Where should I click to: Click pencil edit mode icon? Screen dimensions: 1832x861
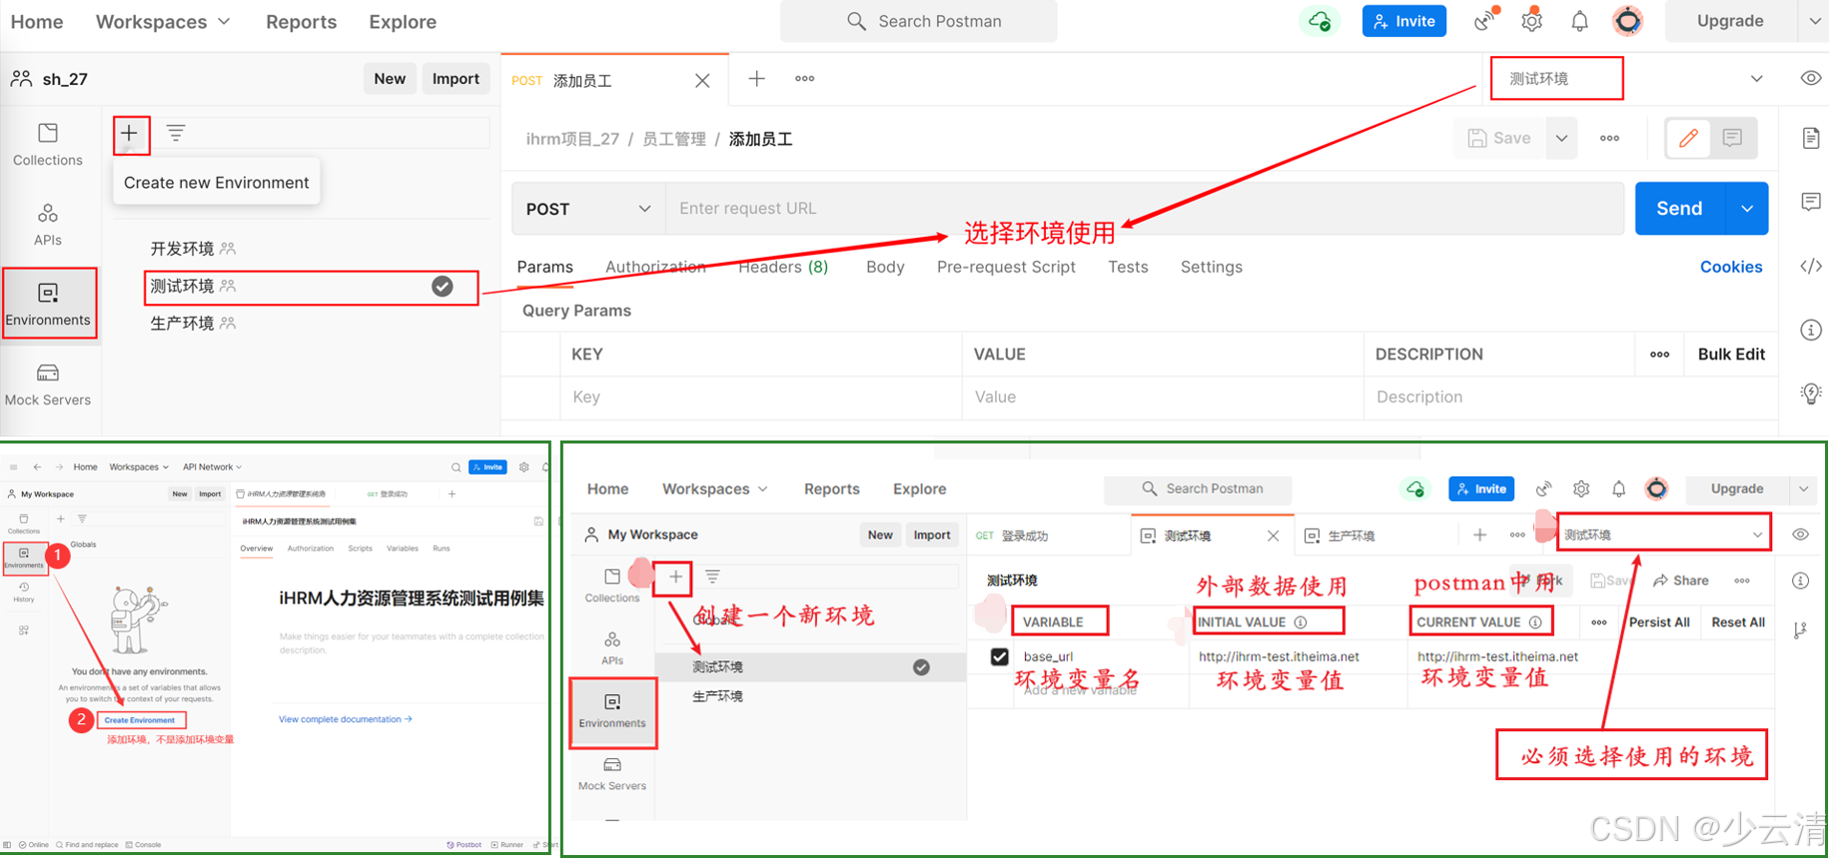1688,138
